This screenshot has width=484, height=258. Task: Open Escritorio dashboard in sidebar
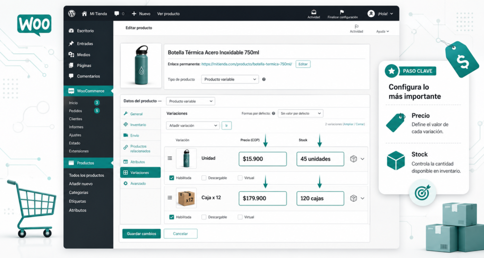click(x=81, y=31)
